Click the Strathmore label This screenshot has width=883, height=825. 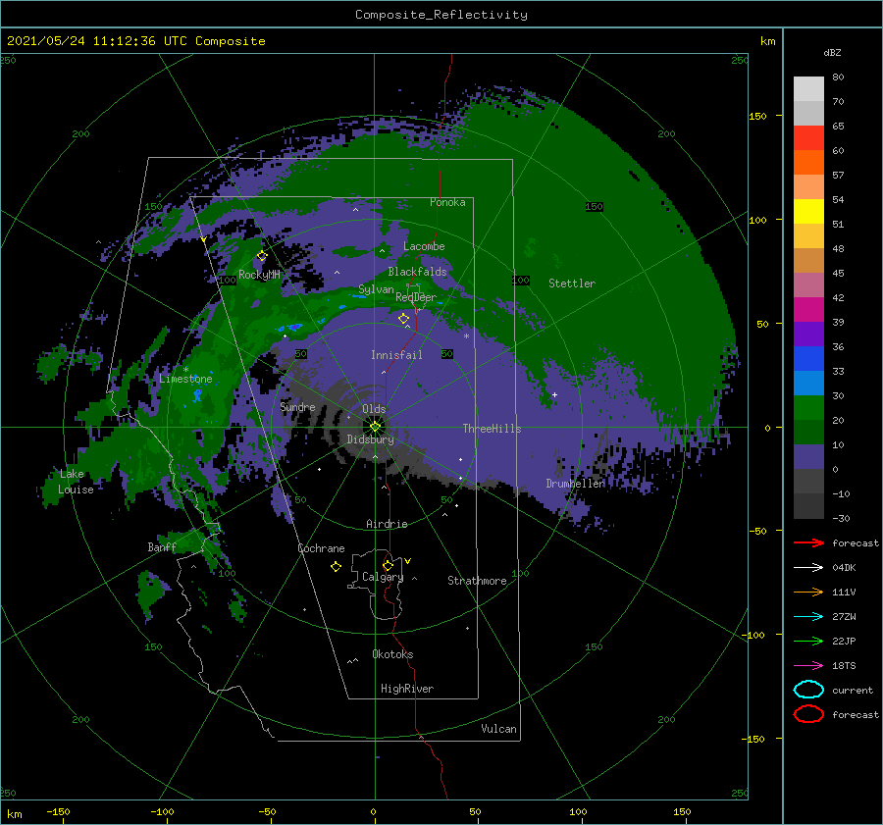[477, 581]
